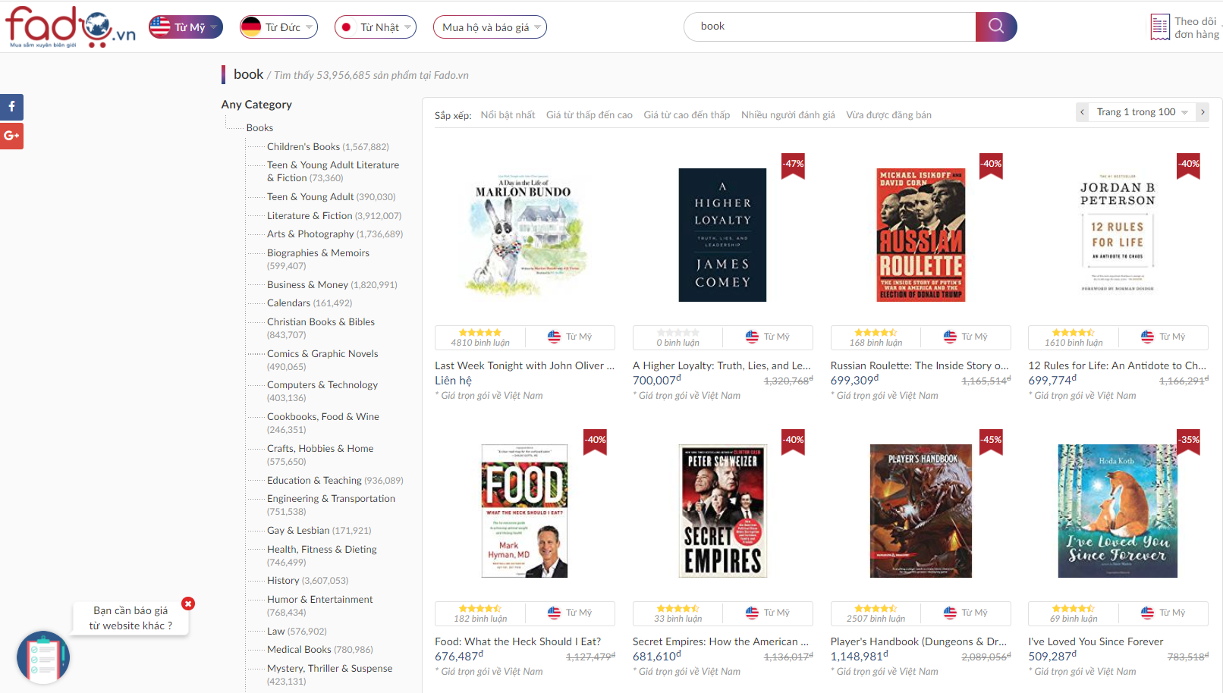
Task: Sort by Vừa được đăng bán
Action: pos(889,115)
